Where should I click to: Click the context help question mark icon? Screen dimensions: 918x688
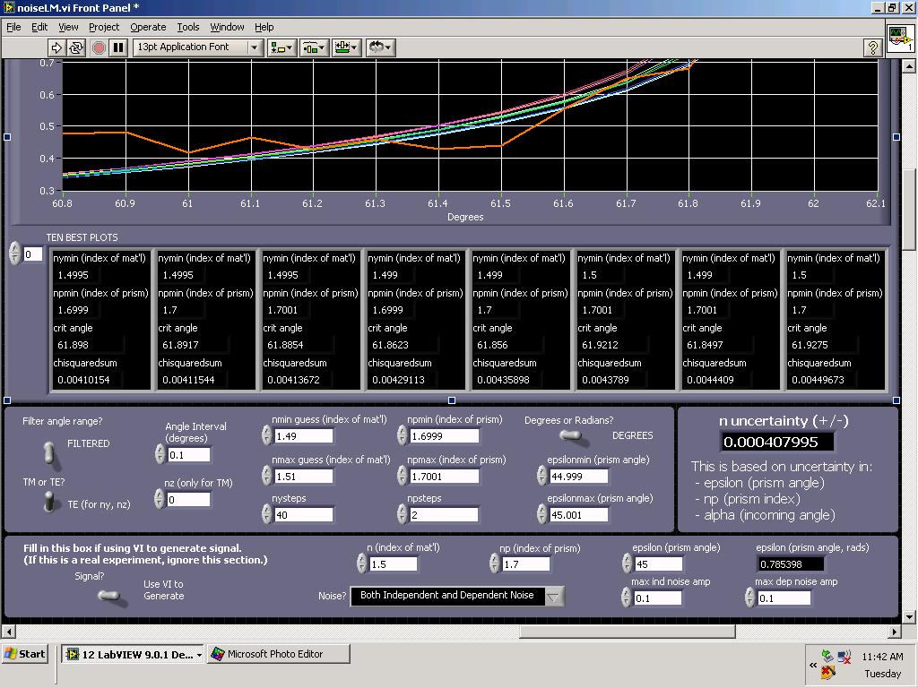click(x=871, y=47)
